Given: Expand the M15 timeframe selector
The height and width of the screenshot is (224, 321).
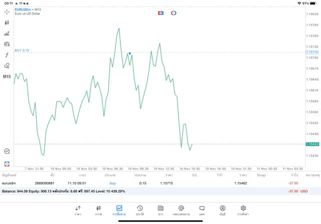Looking at the screenshot, I should pyautogui.click(x=7, y=77).
